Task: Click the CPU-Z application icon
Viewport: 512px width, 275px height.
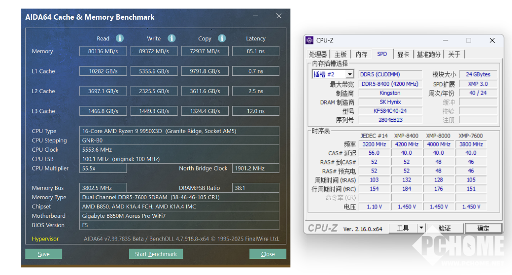Action: (x=309, y=40)
